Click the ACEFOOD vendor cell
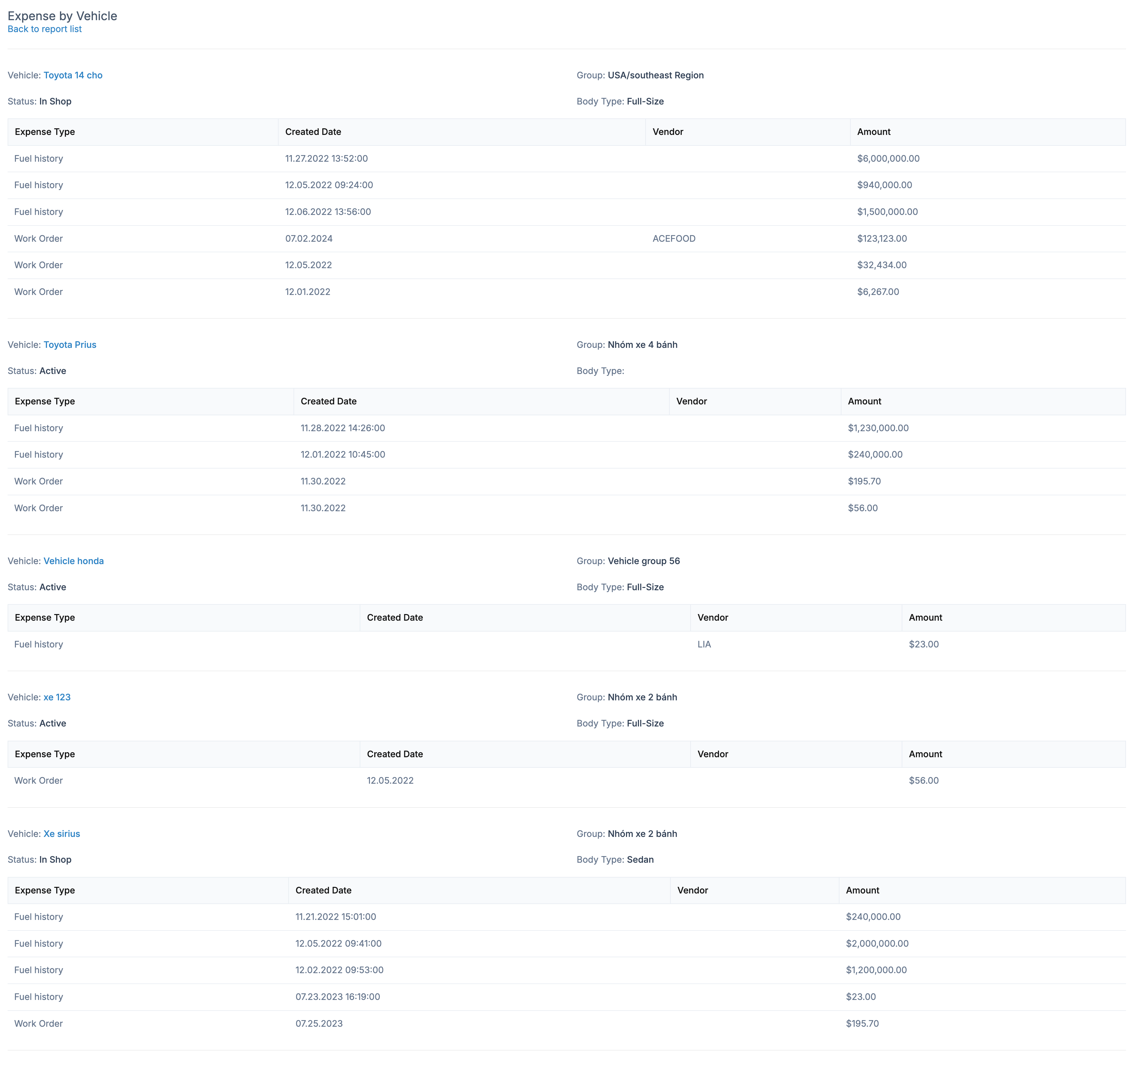The height and width of the screenshot is (1075, 1128). [673, 238]
